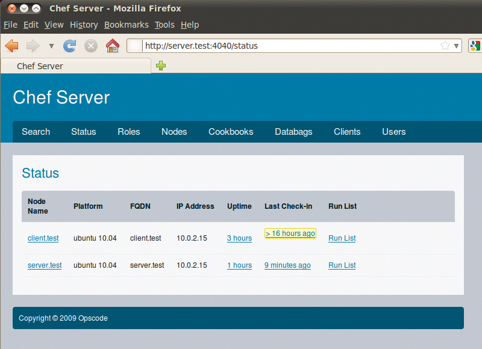Open Run List for client.test row
The width and height of the screenshot is (482, 349).
[x=342, y=238]
